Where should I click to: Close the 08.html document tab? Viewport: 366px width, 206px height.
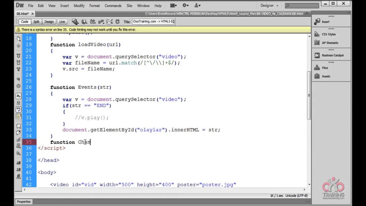click(33, 14)
